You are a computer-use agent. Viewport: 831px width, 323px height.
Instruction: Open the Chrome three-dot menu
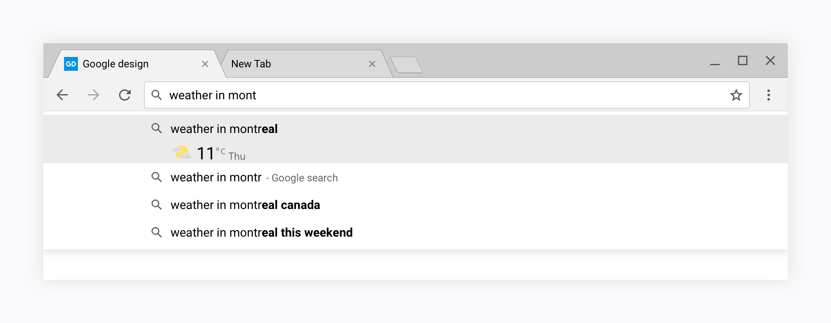click(768, 95)
